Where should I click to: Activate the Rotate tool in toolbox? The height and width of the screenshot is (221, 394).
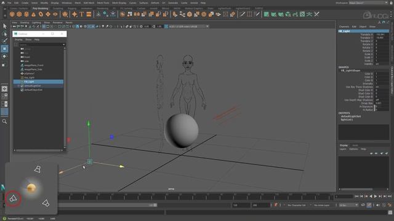(x=4, y=56)
